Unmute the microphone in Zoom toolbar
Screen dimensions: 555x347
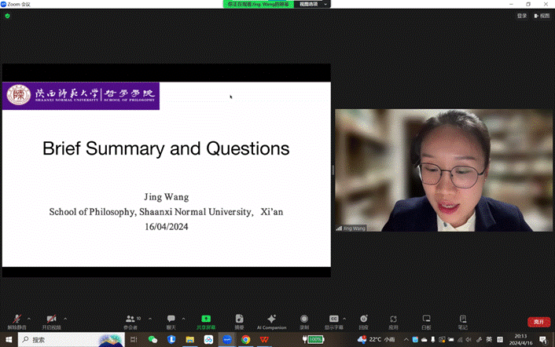point(14,320)
